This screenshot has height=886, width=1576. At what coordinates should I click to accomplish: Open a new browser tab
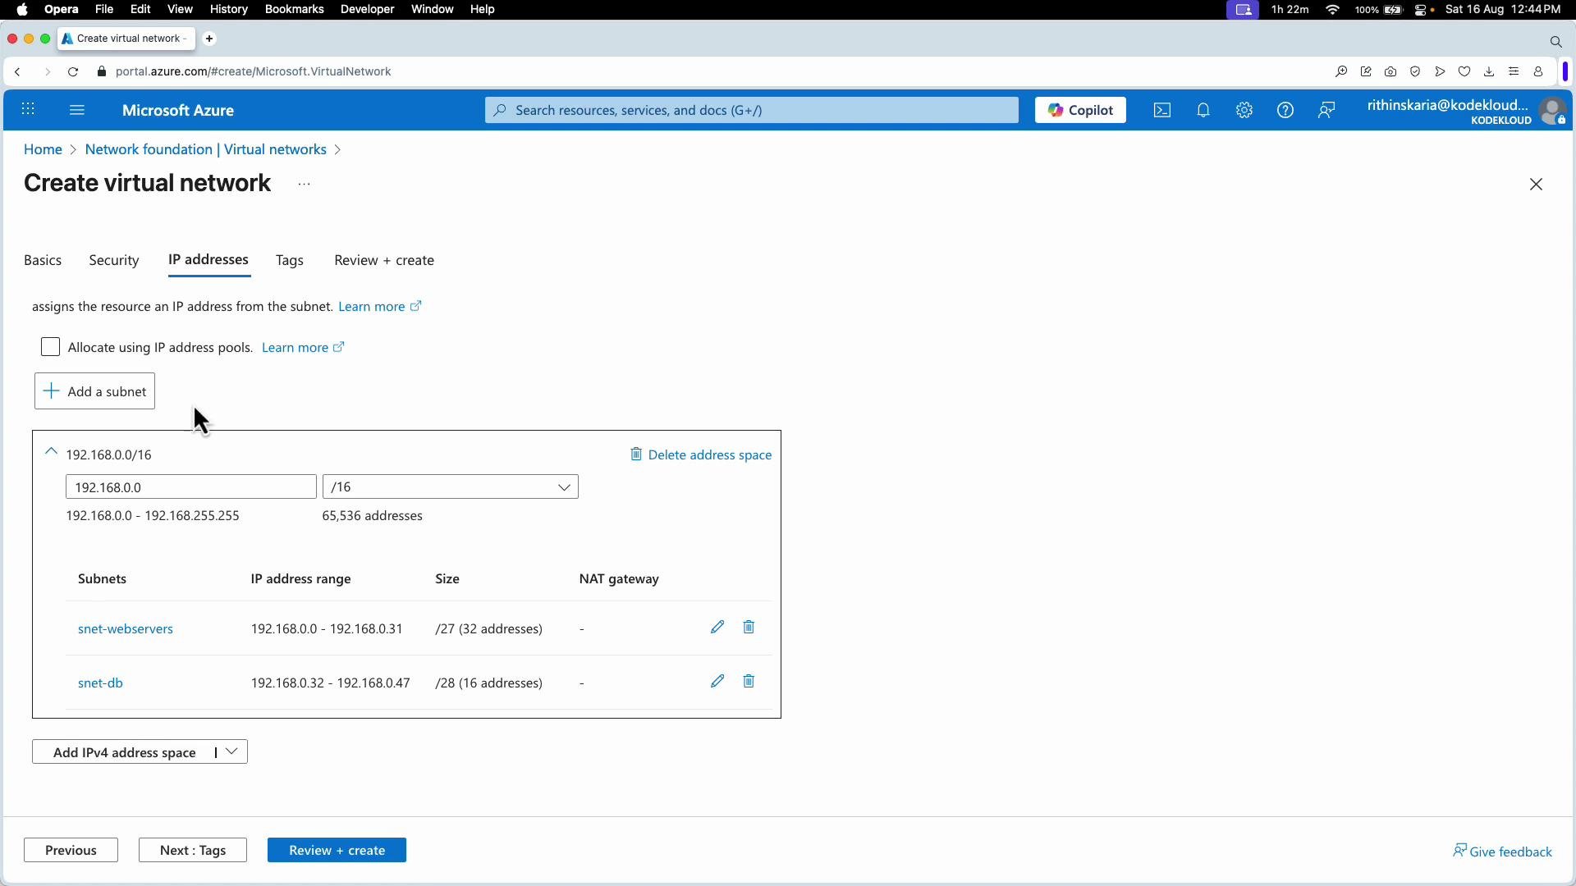209,39
